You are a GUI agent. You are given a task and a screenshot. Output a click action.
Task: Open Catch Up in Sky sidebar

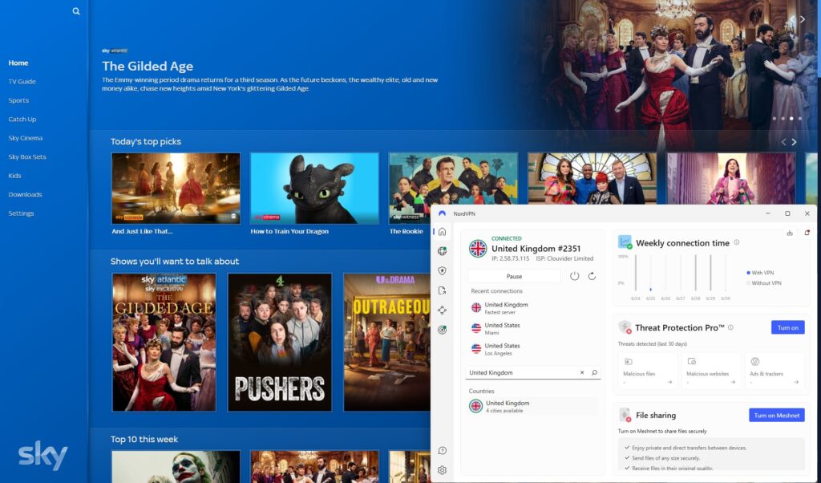point(22,120)
